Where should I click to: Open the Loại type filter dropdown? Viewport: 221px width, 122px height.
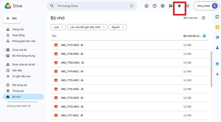[58, 27]
